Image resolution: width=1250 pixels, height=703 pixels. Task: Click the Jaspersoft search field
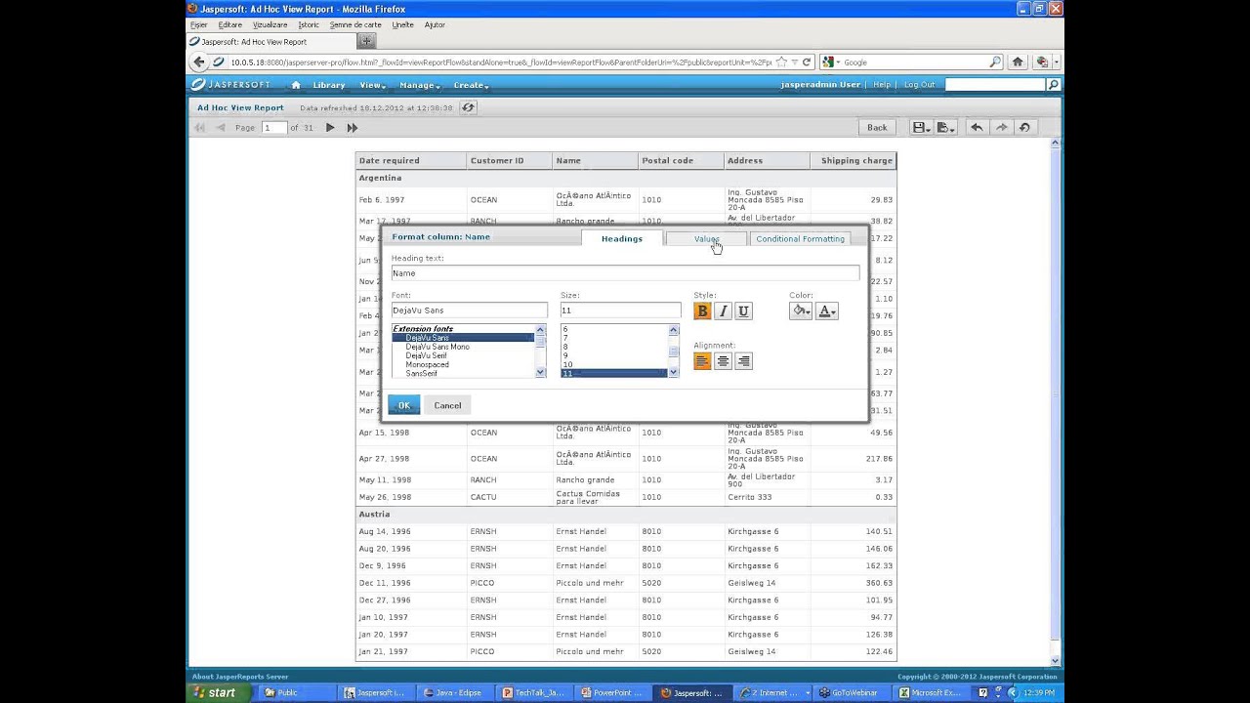[995, 85]
